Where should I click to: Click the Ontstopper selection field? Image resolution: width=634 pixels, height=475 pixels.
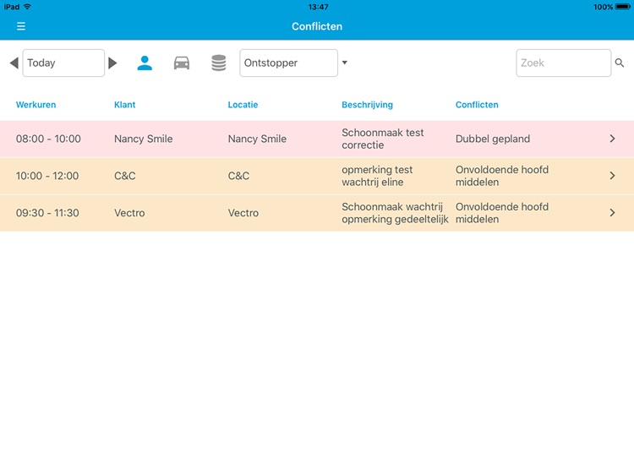289,63
